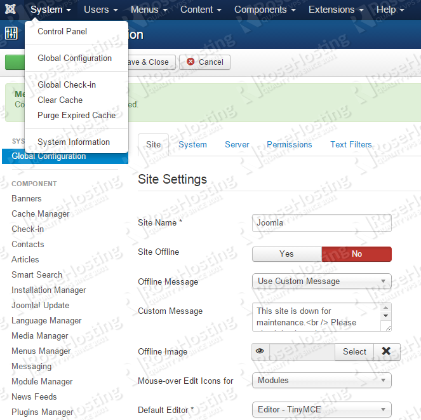Switch to the Text Filters tab
421x420 pixels.
point(351,145)
